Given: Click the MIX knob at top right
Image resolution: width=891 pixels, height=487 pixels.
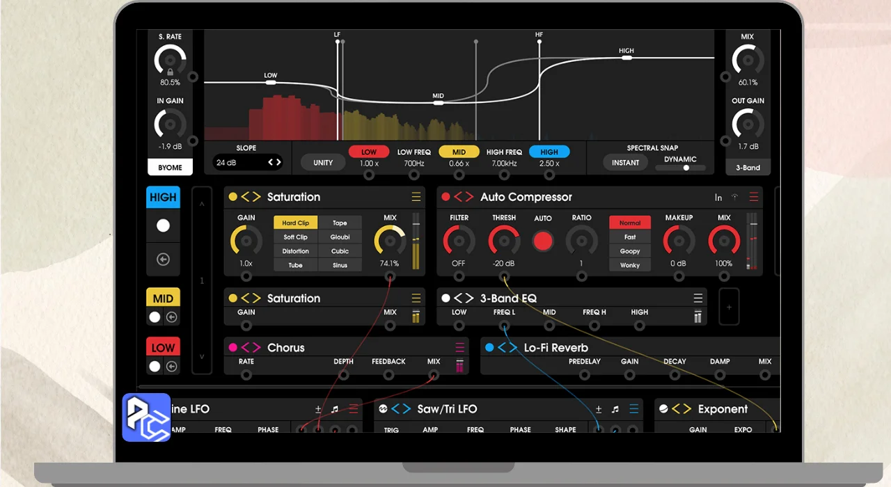Looking at the screenshot, I should coord(748,61).
